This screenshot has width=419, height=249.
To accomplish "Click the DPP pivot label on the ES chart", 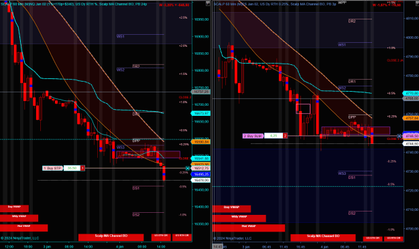I will click(352, 117).
